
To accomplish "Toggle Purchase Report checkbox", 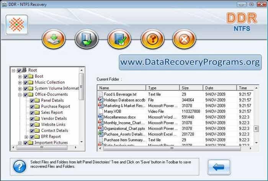I will coord(32,107).
